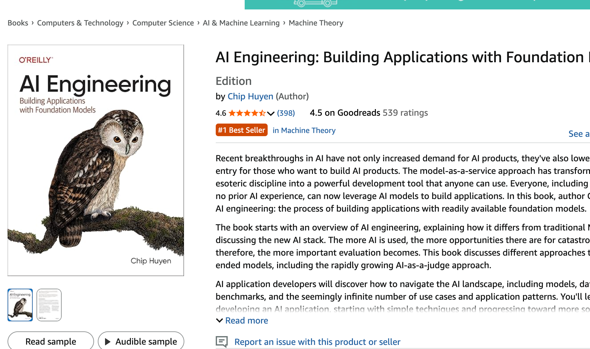Click the star rating icons
Viewport: 590px width, 349px height.
[247, 113]
